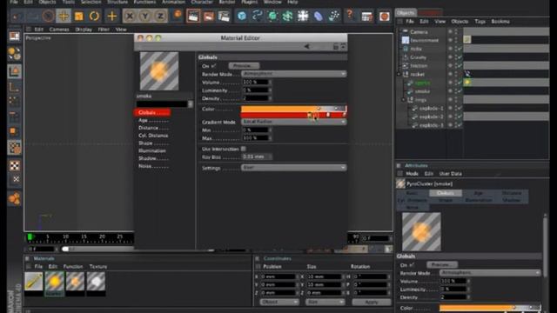Click Color gradient in Attributes panel
Viewport: 557px width, 313px height.
tap(490, 308)
